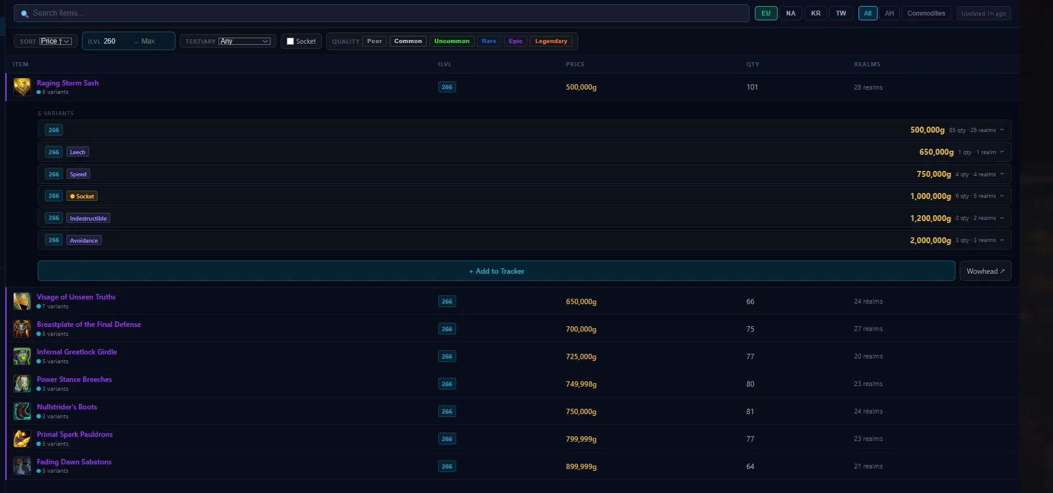Collapse the Raging Storm Sash variants
The width and height of the screenshot is (1053, 493).
coord(512,87)
